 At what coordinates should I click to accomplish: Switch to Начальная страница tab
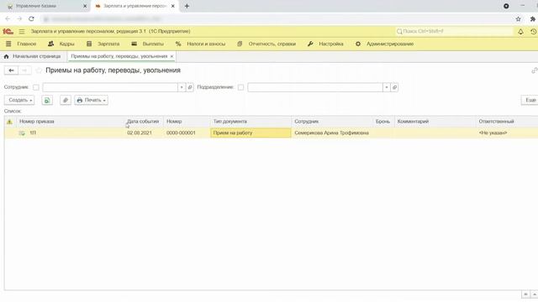point(33,56)
